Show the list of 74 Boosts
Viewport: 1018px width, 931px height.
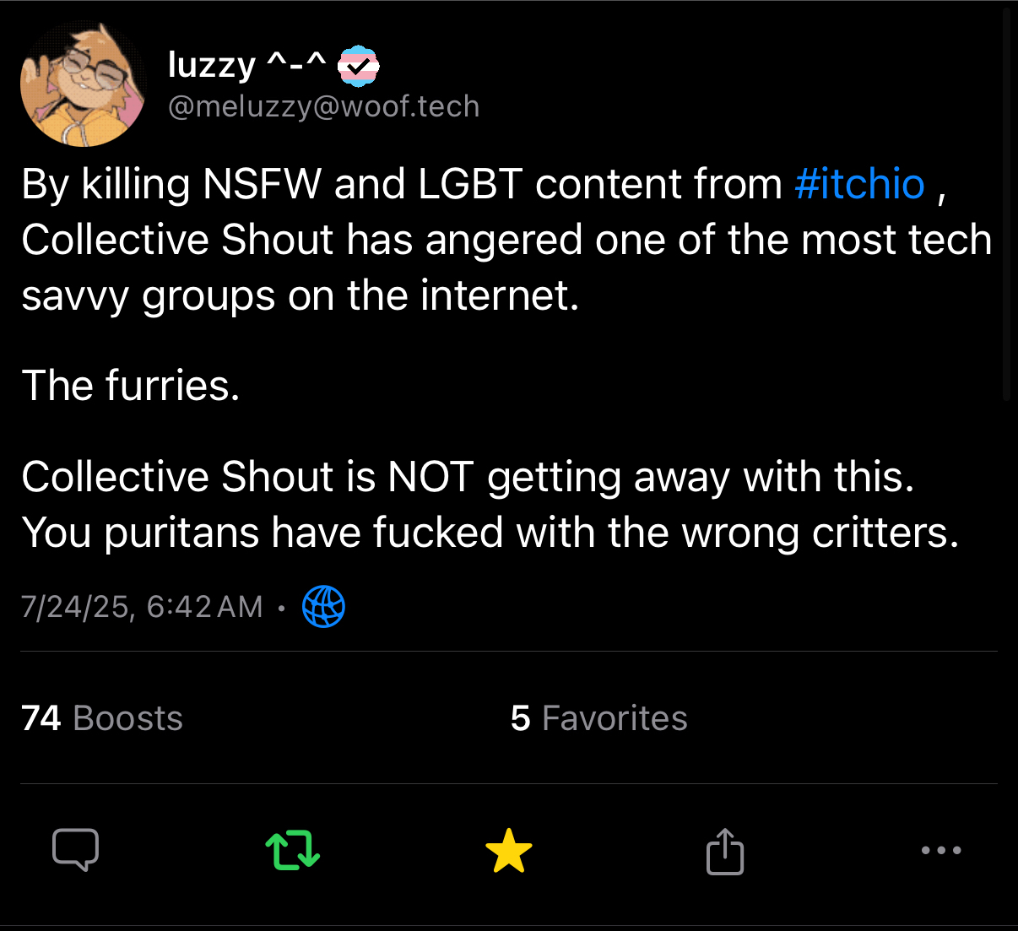(102, 718)
